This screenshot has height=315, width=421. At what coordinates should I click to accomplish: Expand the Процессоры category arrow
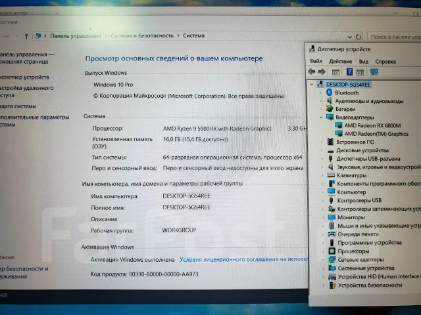point(324,251)
